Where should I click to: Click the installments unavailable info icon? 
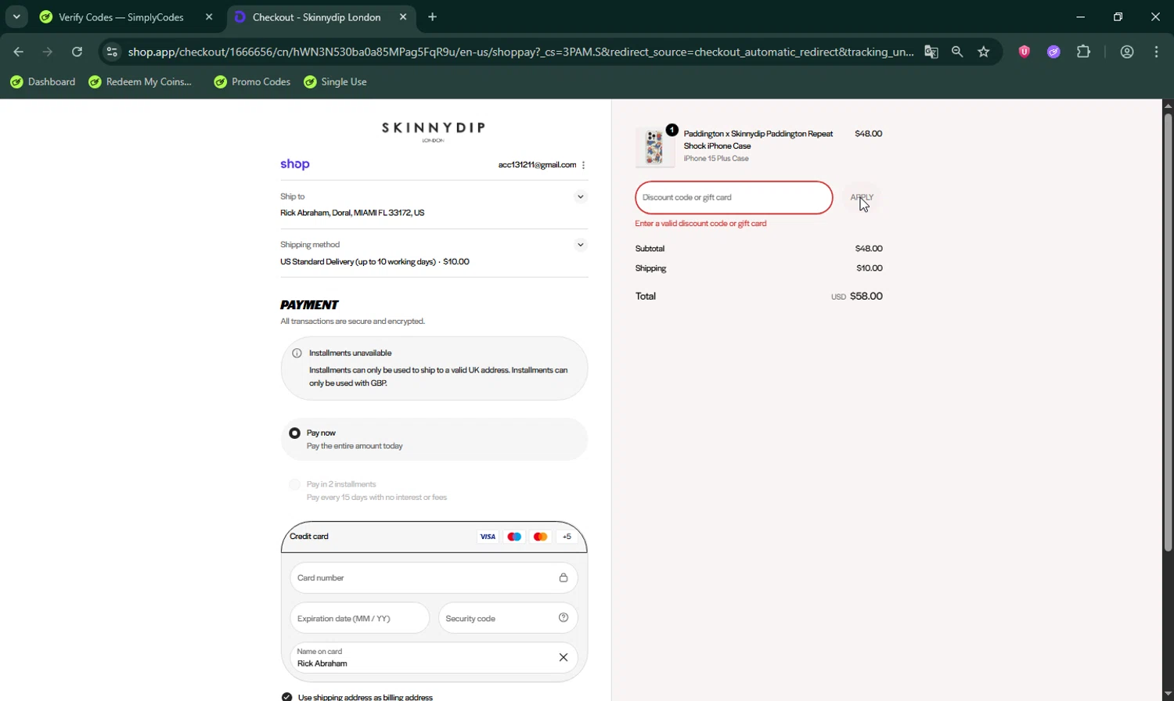[297, 353]
